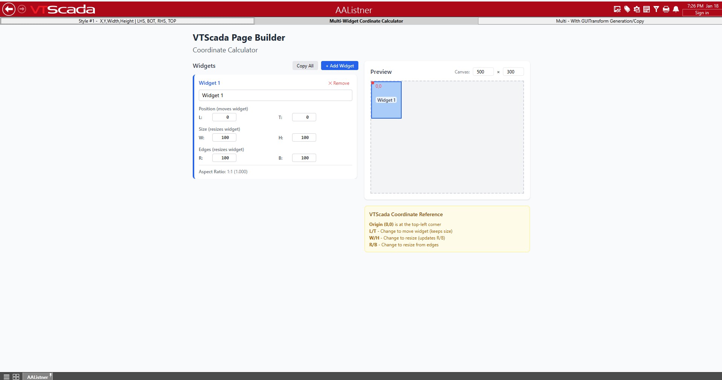
Task: Click the back navigation arrow
Action: [9, 9]
